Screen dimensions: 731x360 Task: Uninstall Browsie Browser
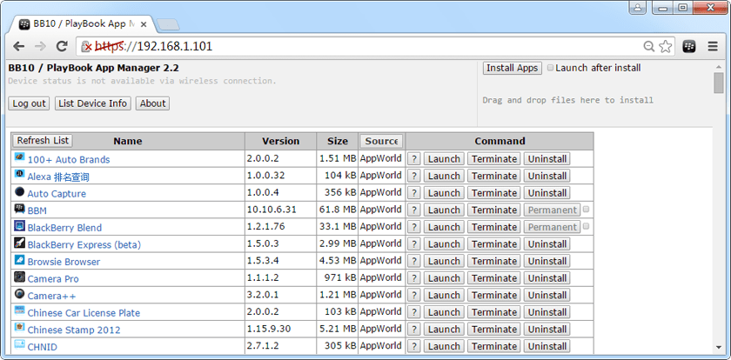pos(547,261)
